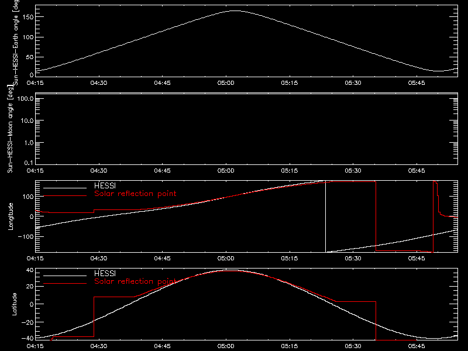Click the red legend line sample in the Latitude plot
This screenshot has height=351, width=468.
click(65, 284)
